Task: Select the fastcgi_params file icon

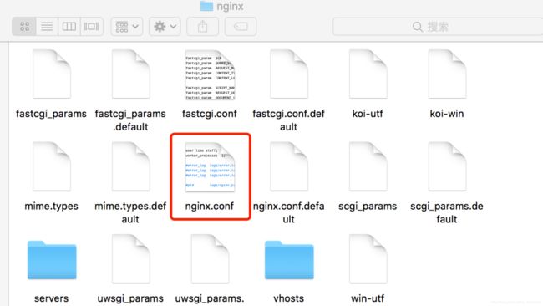Action: [x=52, y=74]
